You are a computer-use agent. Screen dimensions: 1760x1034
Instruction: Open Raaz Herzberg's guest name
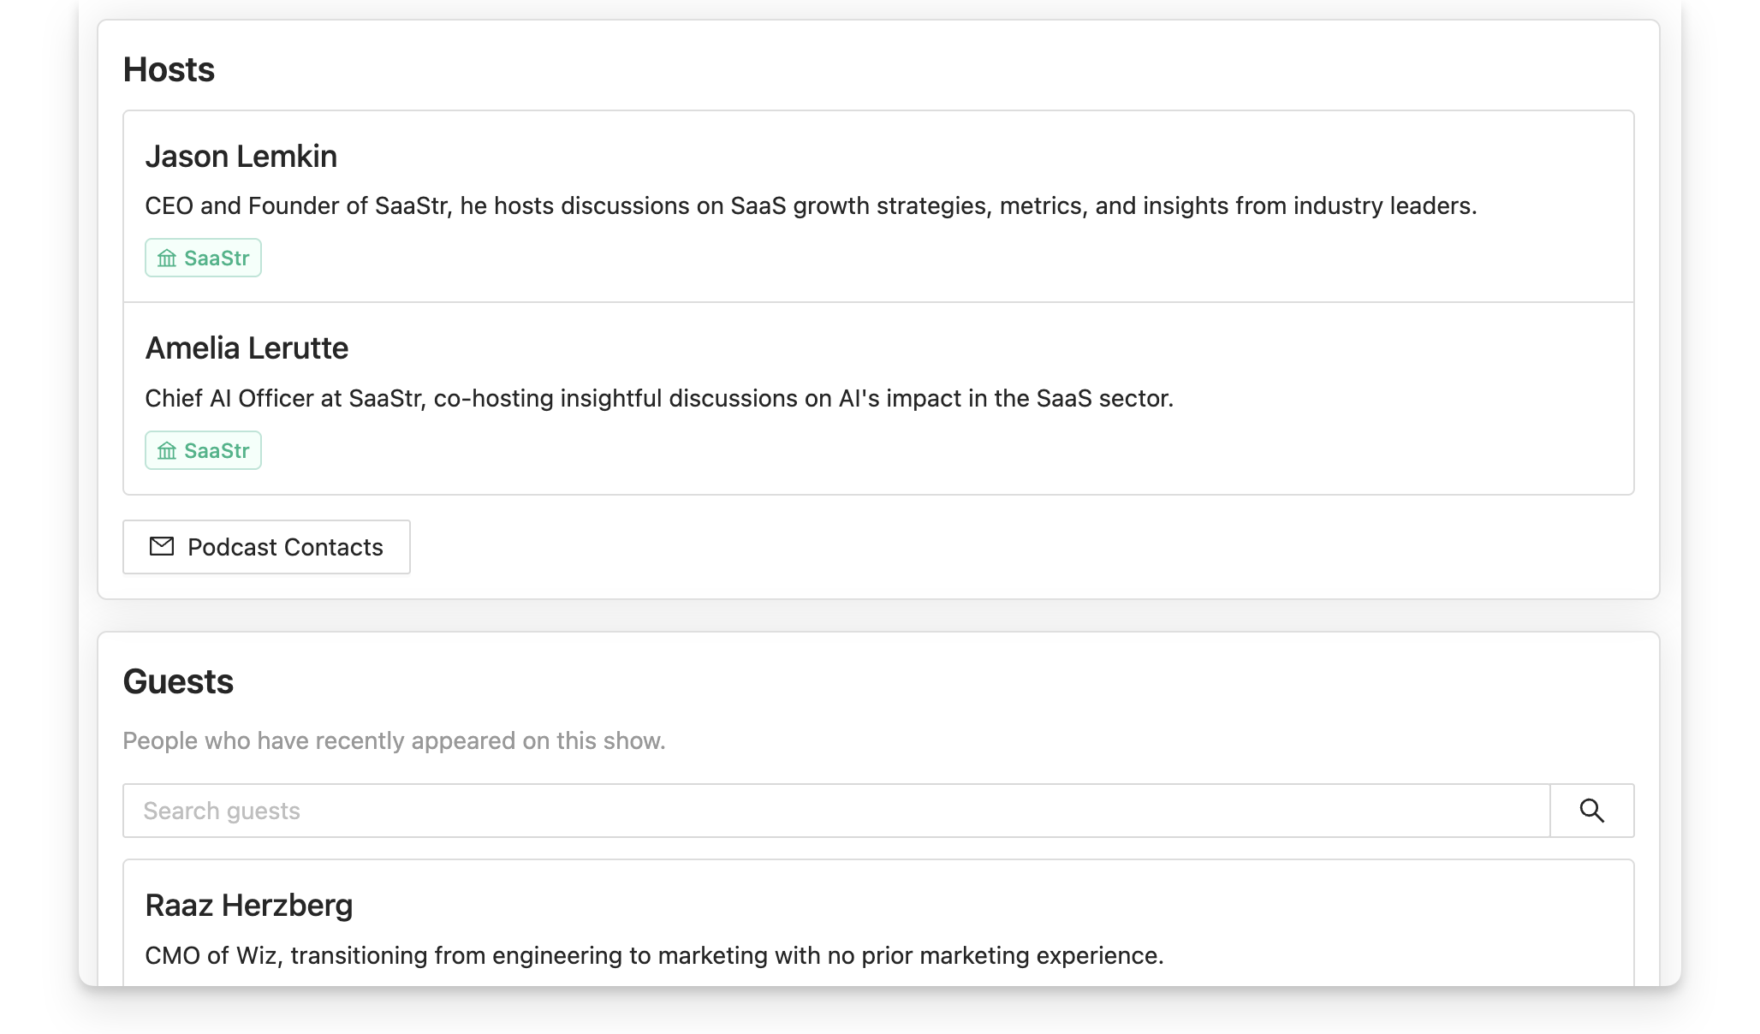[x=249, y=906]
